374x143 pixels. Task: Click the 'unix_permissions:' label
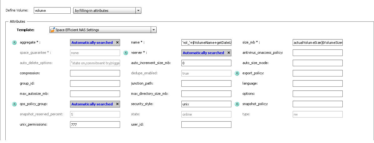point(33,124)
